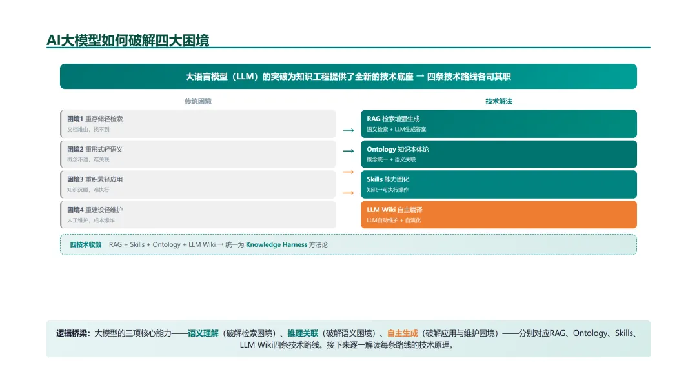Click the subtitle "语义检索 + LLM生成答案"
This screenshot has width=697, height=392.
(396, 129)
